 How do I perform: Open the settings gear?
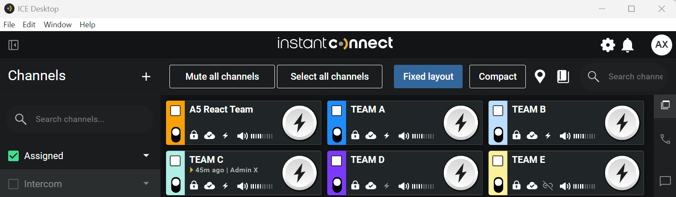pos(608,45)
